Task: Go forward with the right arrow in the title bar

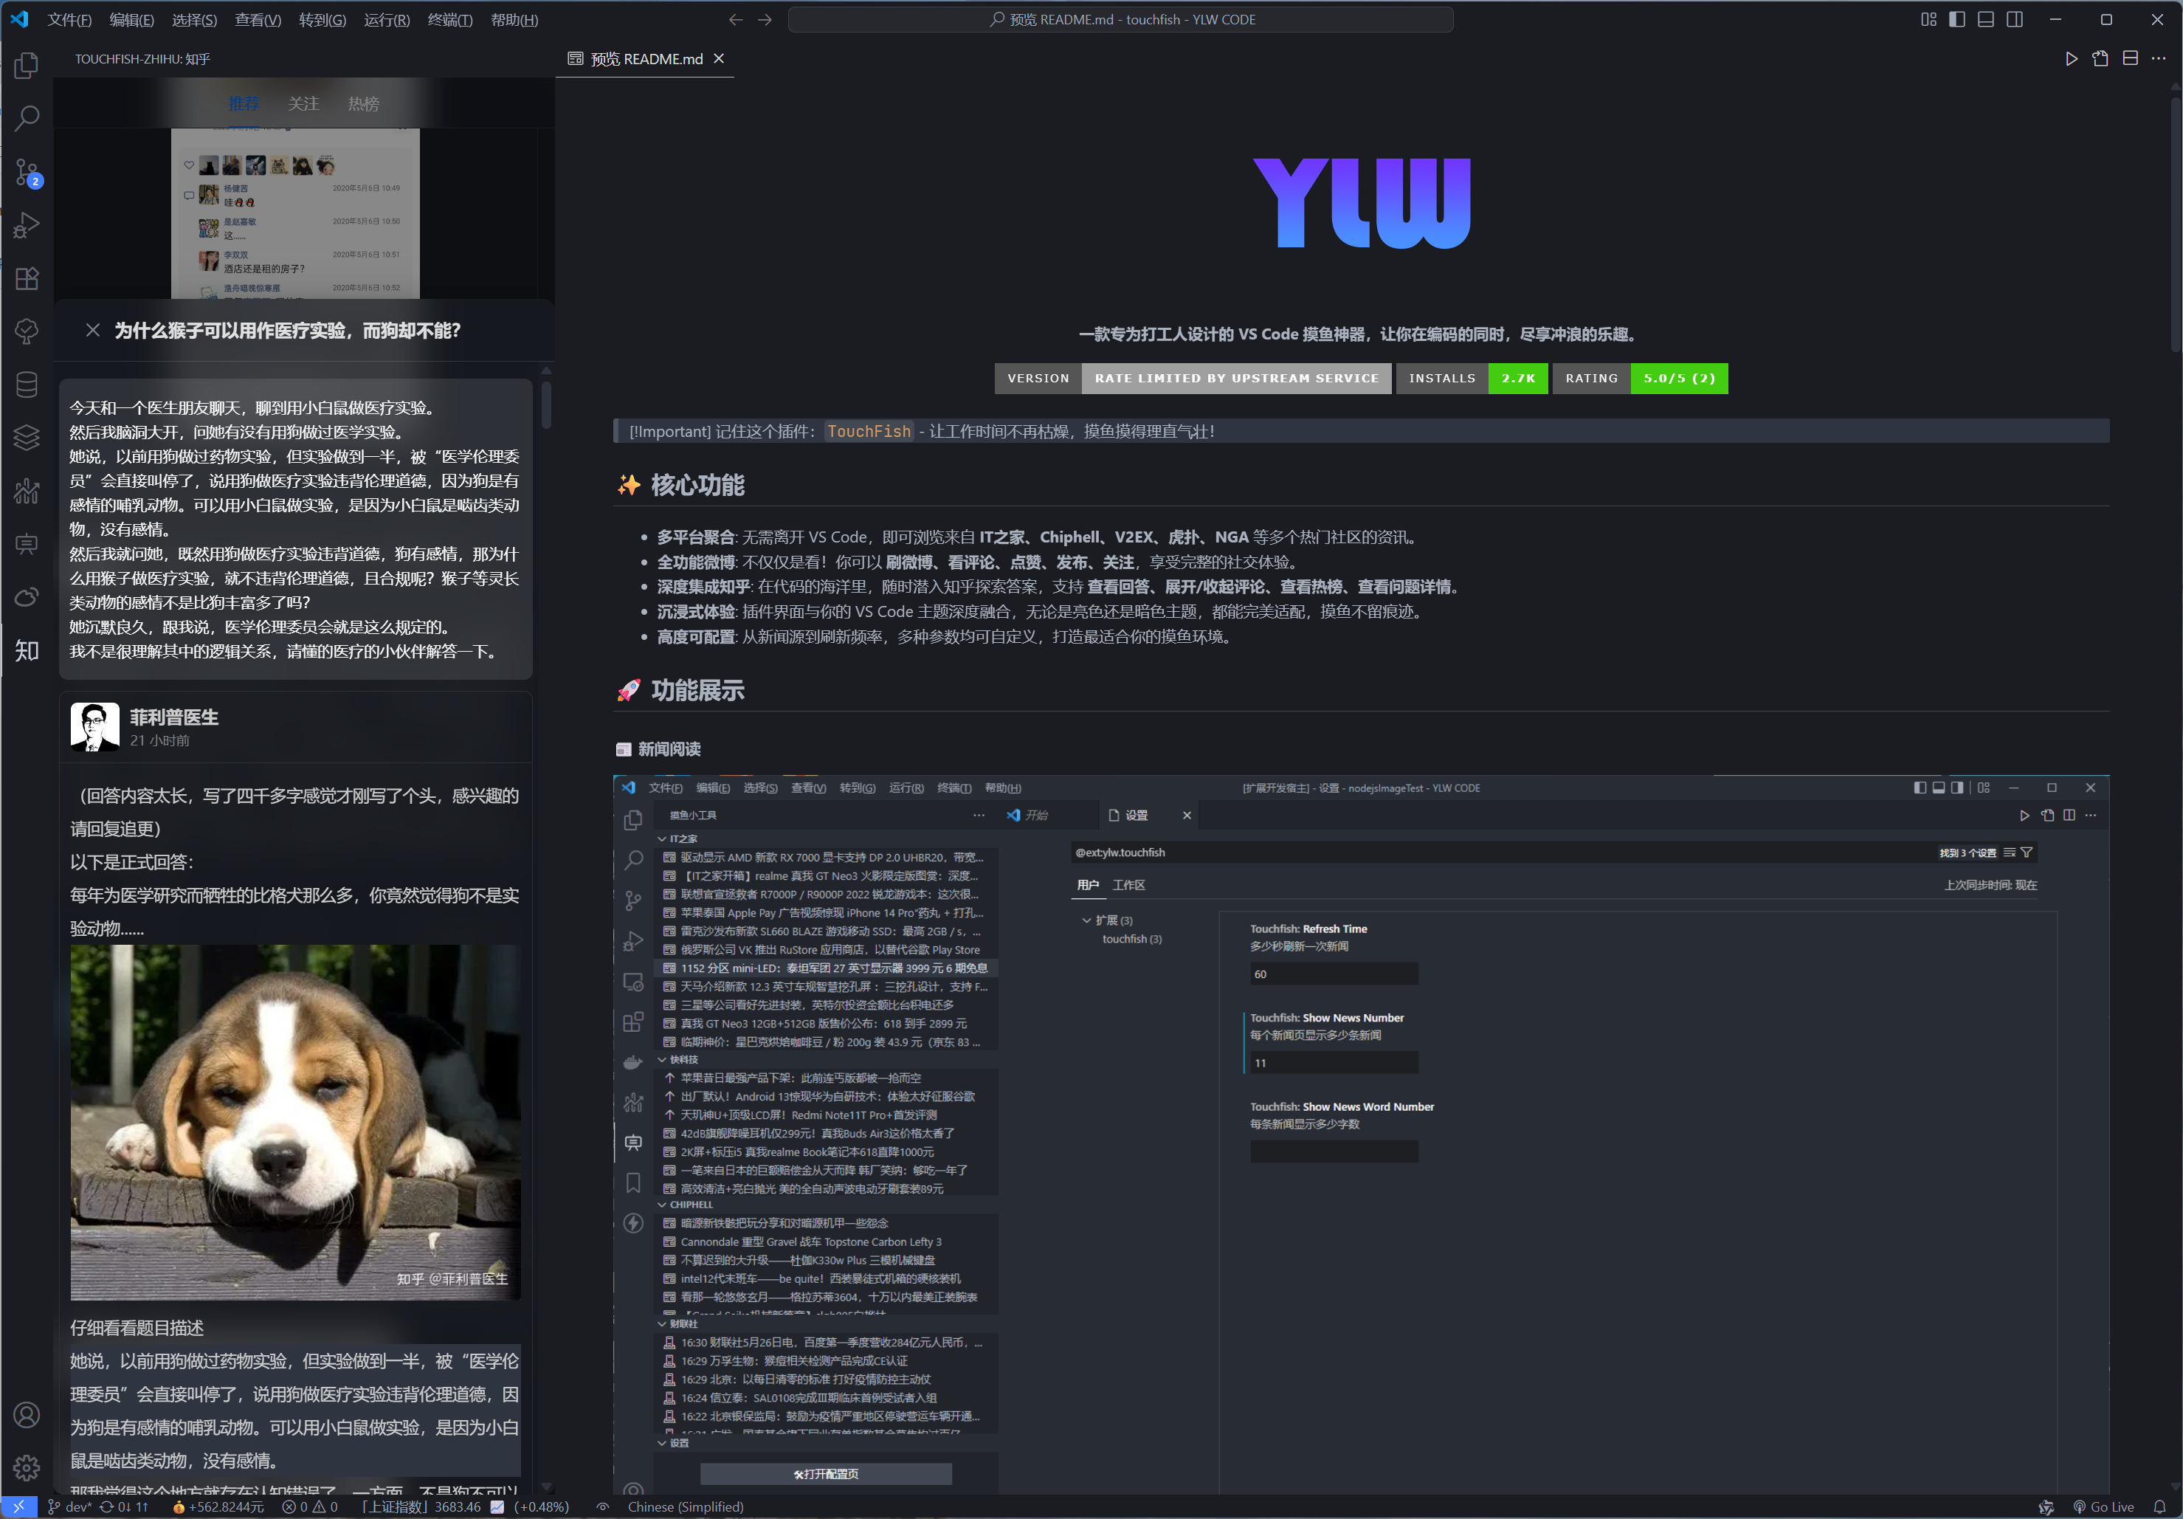Action: (x=765, y=19)
